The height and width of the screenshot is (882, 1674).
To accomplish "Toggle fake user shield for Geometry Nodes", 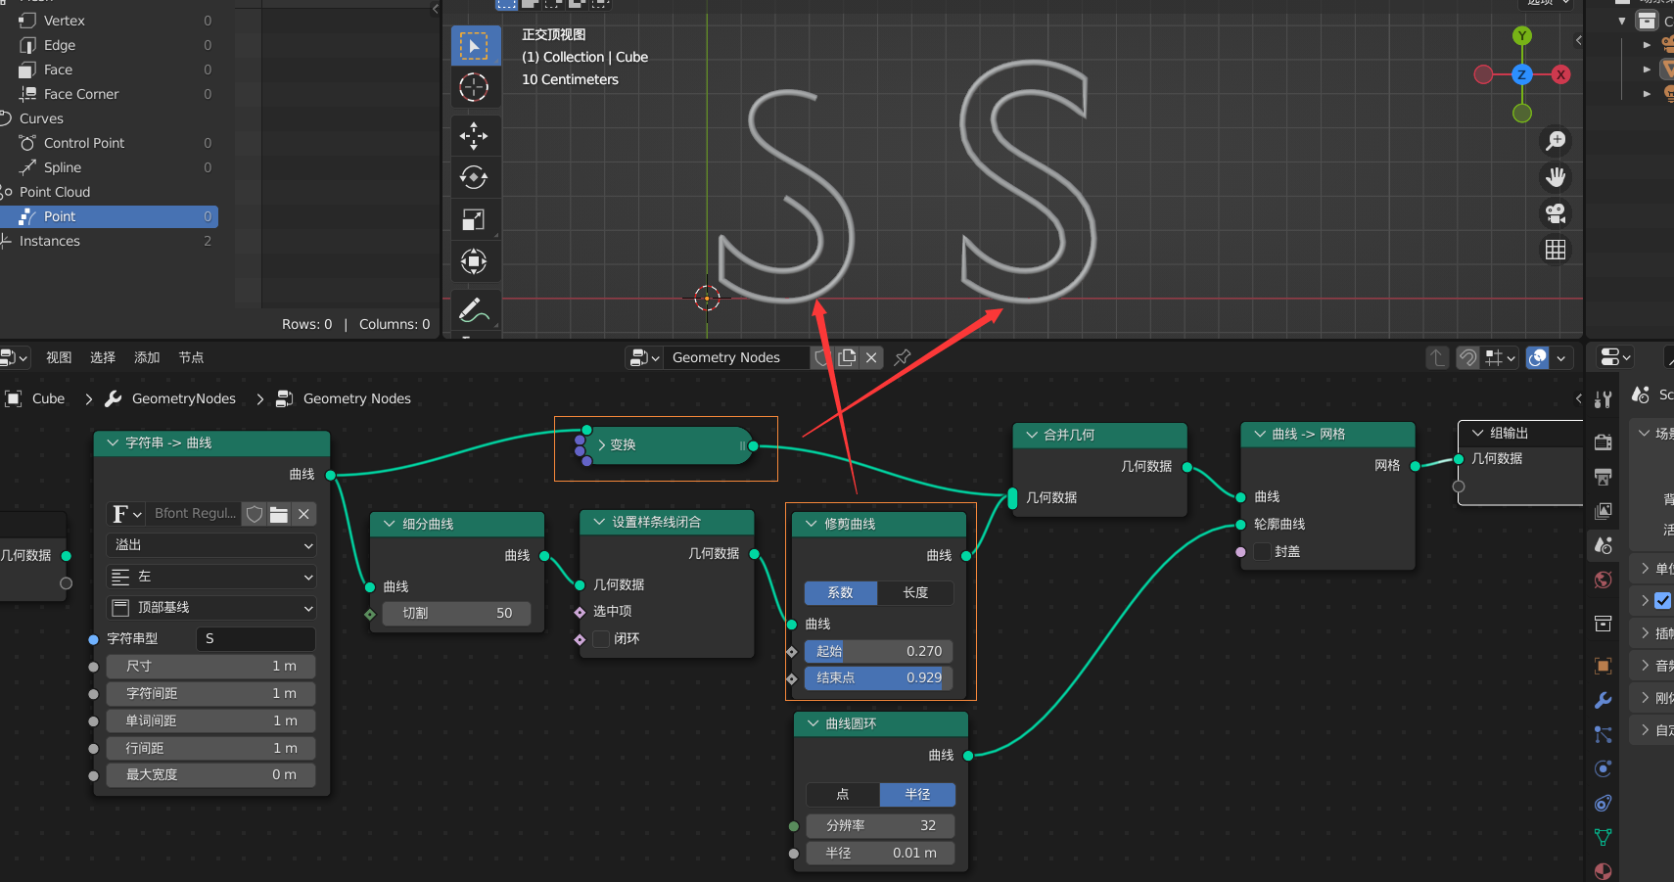I will coord(822,357).
